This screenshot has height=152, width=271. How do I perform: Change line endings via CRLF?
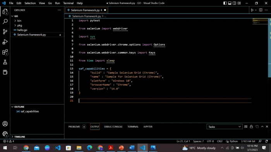pyautogui.click(x=220, y=141)
